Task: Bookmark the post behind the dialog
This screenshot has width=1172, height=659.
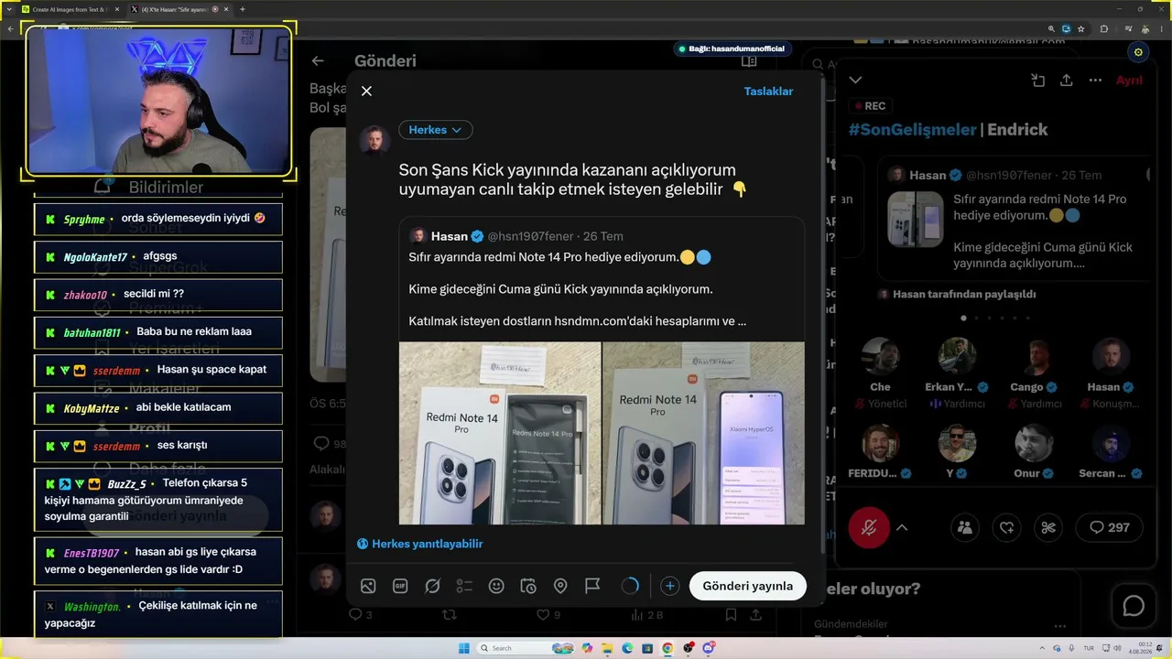Action: pos(731,615)
